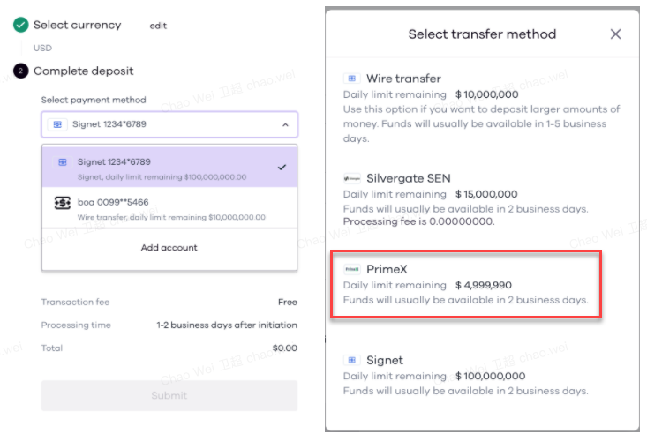Click the selected checkmark on Signet 1234*6789
The width and height of the screenshot is (647, 434).
(x=282, y=168)
